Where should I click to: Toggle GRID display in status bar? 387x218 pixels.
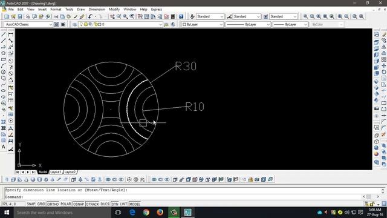[x=41, y=204]
